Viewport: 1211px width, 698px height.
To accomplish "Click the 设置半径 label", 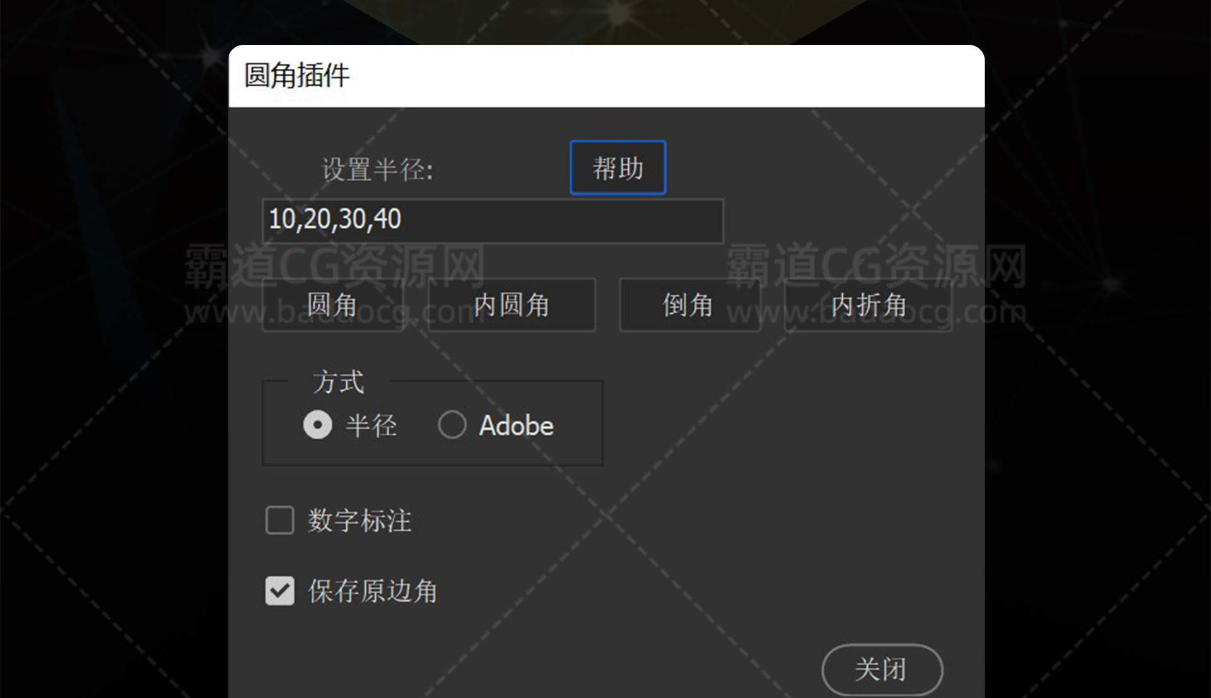I will (375, 169).
